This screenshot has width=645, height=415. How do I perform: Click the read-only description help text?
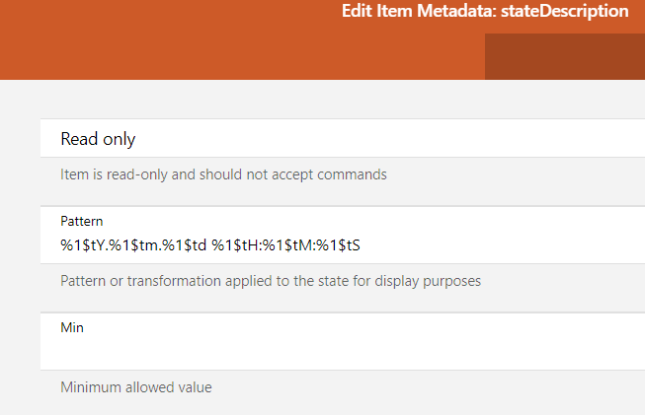pyautogui.click(x=223, y=174)
